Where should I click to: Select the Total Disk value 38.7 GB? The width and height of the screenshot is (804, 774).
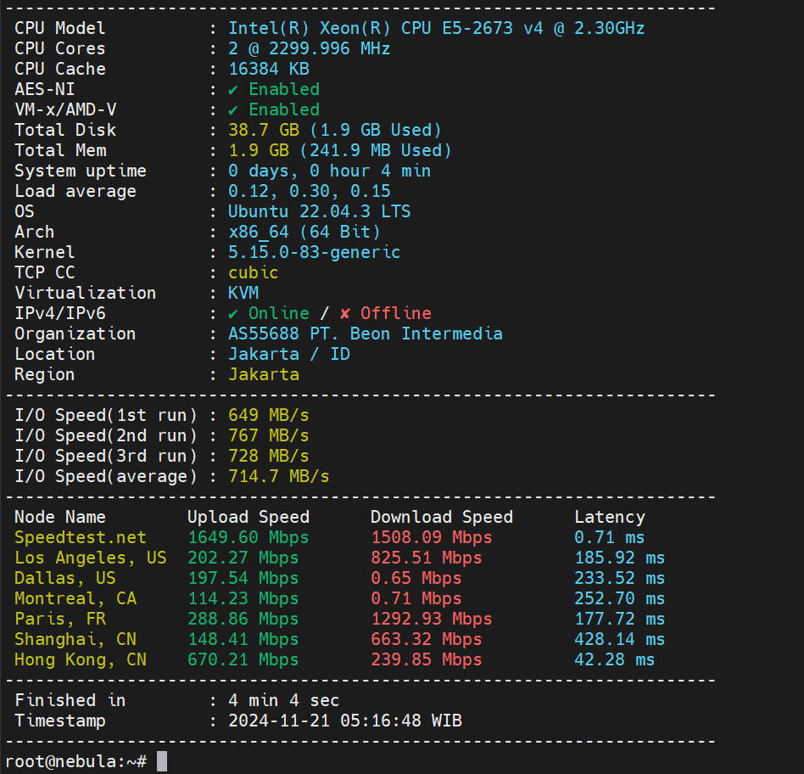pos(264,130)
